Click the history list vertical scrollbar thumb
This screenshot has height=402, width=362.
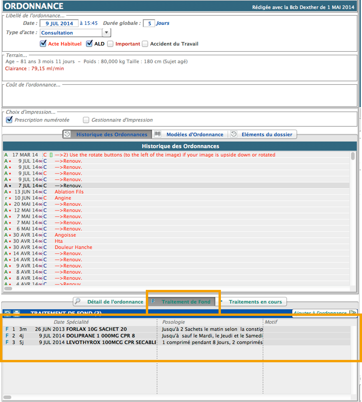point(353,156)
